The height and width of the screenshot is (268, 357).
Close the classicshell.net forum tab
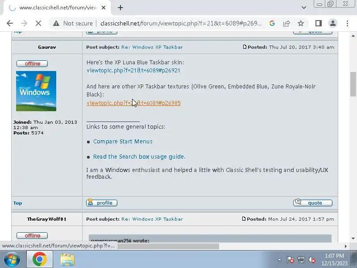click(104, 8)
